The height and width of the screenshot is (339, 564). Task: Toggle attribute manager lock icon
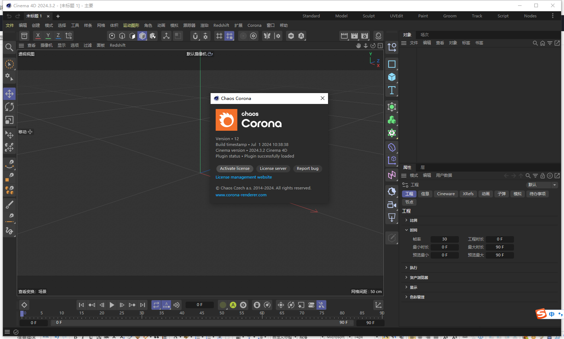coord(543,176)
